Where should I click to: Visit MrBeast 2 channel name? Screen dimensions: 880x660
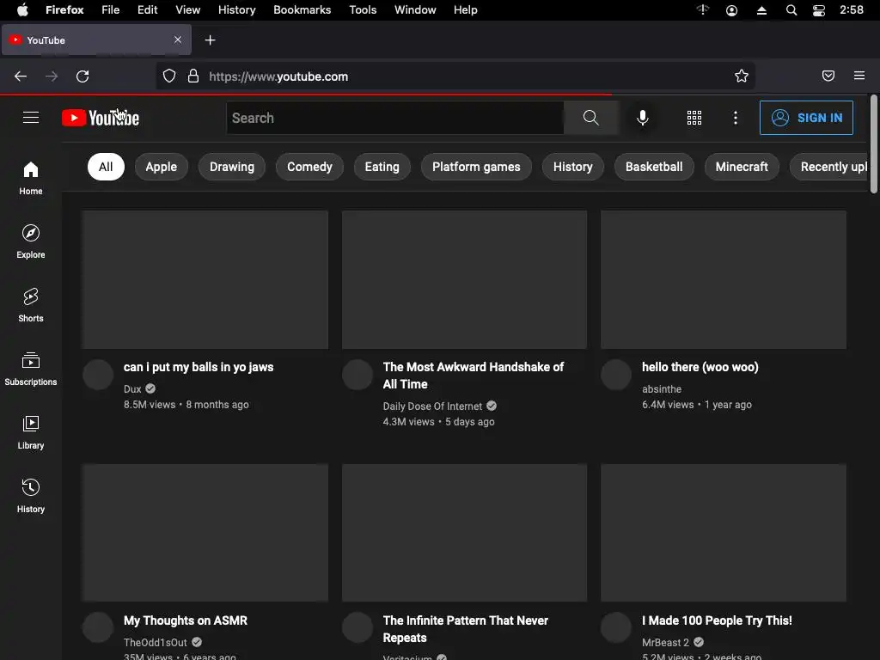(x=665, y=643)
